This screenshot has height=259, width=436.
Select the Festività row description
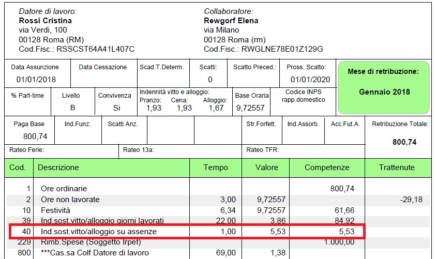[56, 210]
